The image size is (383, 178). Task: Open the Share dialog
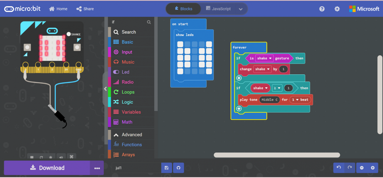point(85,9)
